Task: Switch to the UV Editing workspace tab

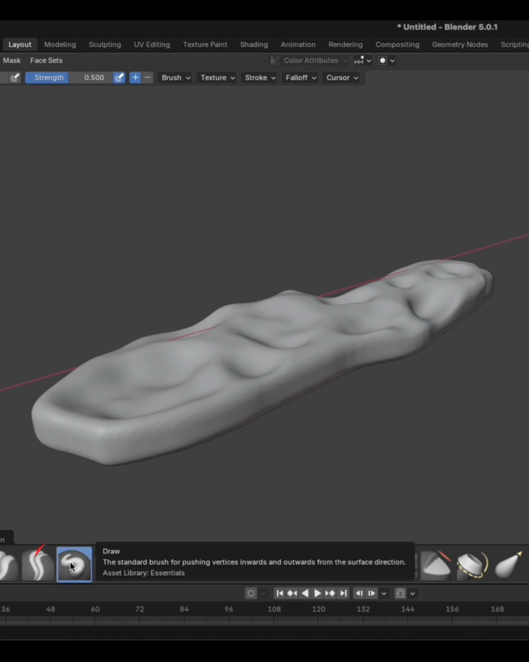Action: coord(152,44)
